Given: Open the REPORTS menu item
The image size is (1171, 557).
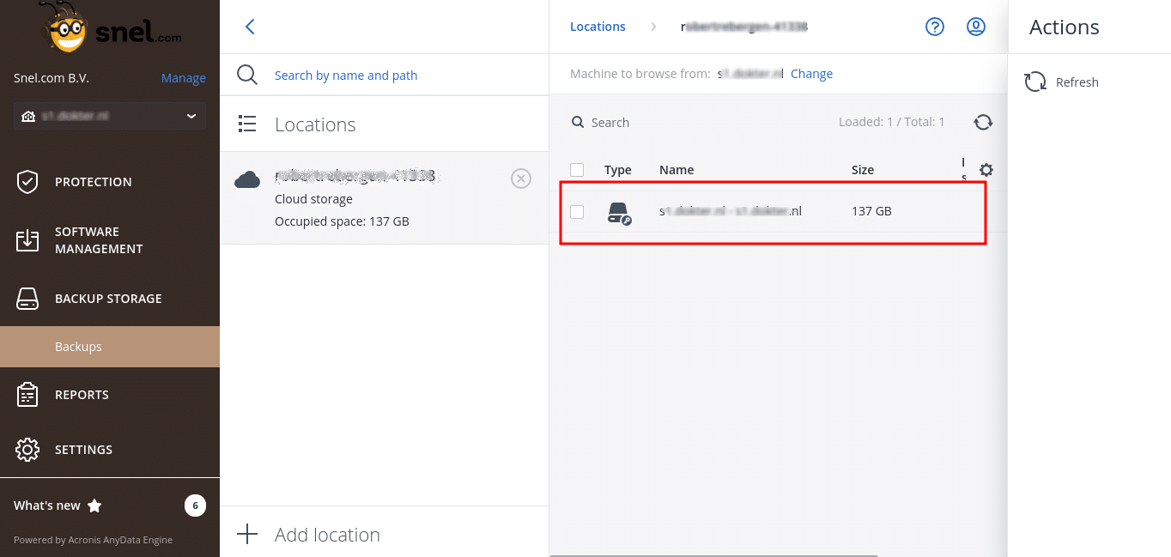Looking at the screenshot, I should tap(82, 395).
